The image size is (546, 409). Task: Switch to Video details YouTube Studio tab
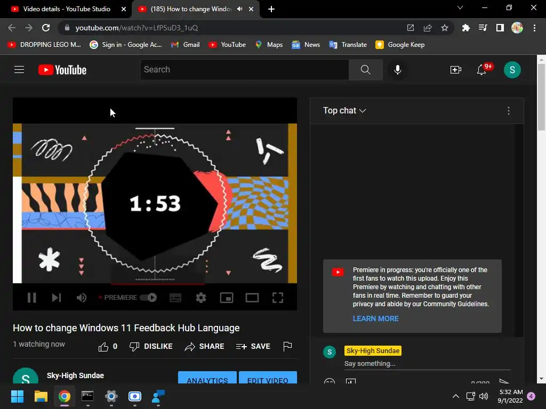click(66, 9)
